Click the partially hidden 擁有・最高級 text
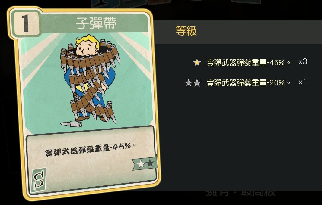 tap(241, 193)
